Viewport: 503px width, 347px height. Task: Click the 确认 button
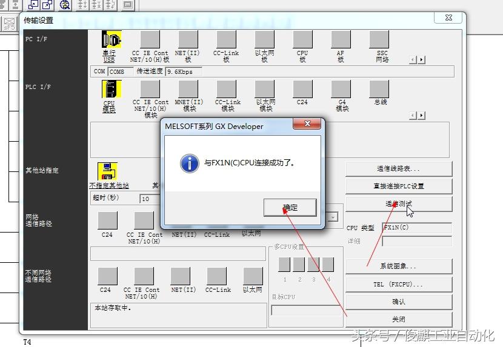(399, 302)
